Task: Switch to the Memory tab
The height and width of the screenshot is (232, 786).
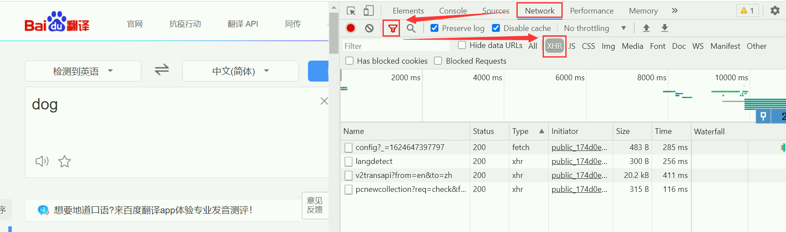Action: (643, 11)
